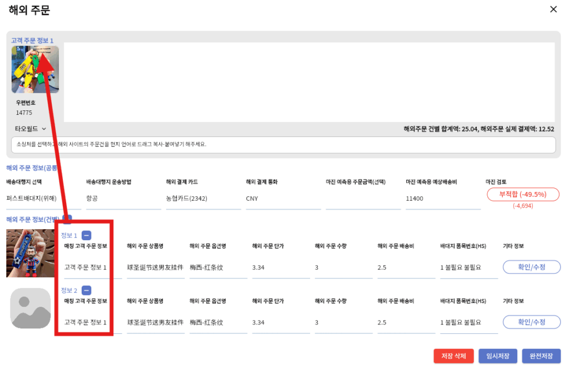Close the 해외 주문 dialog
Viewport: 569px width, 370px height.
(x=553, y=9)
